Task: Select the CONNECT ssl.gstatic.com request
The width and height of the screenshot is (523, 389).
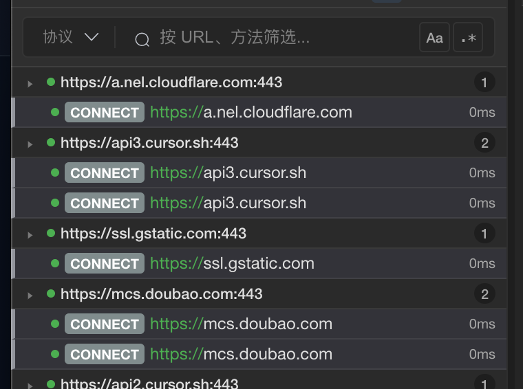Action: coord(259,263)
